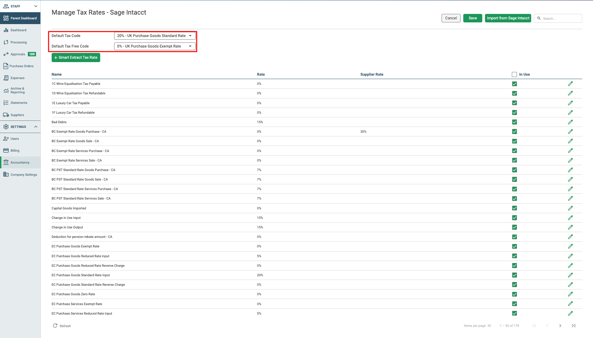Click the edit pencil for Bad Debts
593x338 pixels.
[x=570, y=122]
